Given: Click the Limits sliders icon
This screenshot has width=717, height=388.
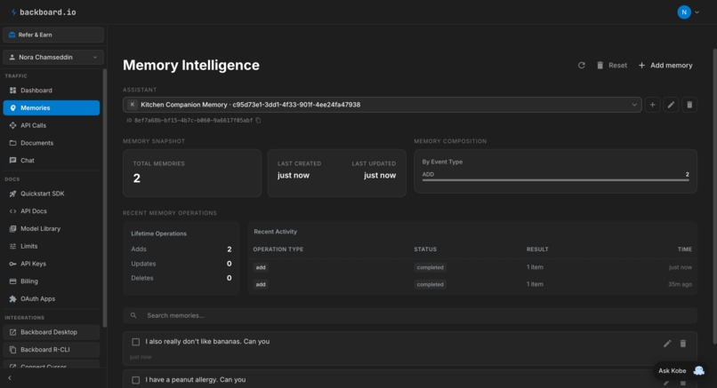Looking at the screenshot, I should click(x=12, y=246).
